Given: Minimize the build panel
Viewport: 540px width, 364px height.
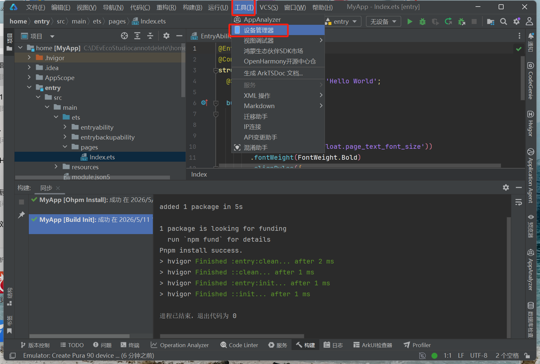Looking at the screenshot, I should (519, 187).
